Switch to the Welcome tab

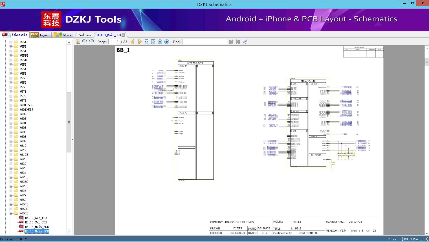pos(85,35)
